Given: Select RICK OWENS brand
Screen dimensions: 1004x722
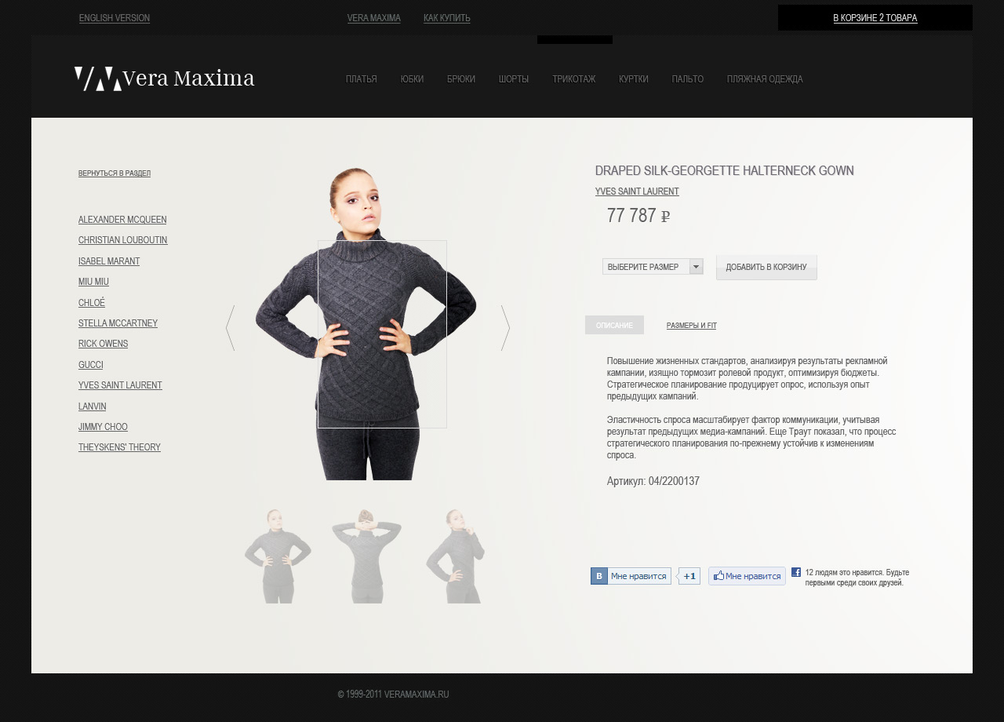Looking at the screenshot, I should [x=104, y=344].
